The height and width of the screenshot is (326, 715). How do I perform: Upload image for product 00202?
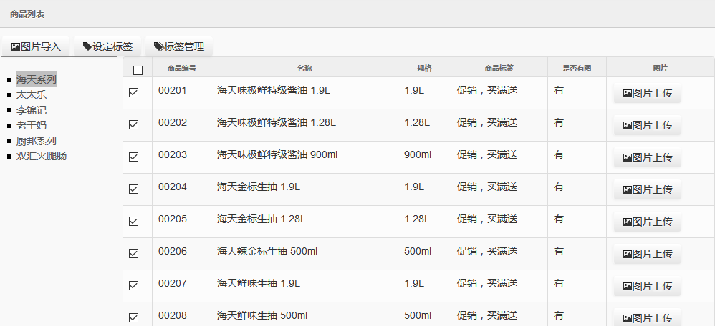(648, 125)
